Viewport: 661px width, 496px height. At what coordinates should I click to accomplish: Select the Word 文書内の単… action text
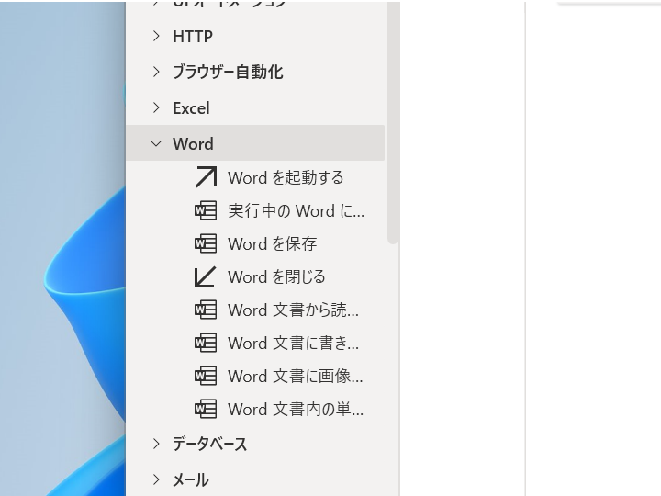(296, 410)
